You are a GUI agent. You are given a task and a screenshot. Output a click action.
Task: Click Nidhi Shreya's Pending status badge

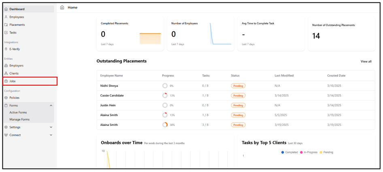pos(238,86)
